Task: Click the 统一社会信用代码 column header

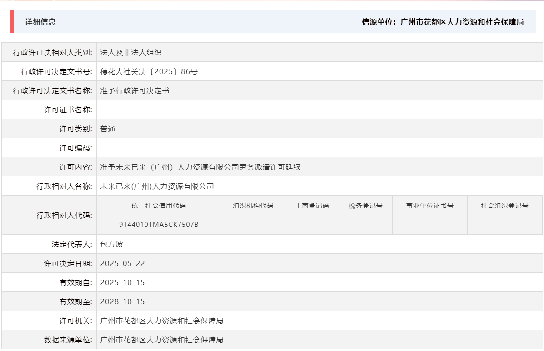Action: click(x=159, y=205)
